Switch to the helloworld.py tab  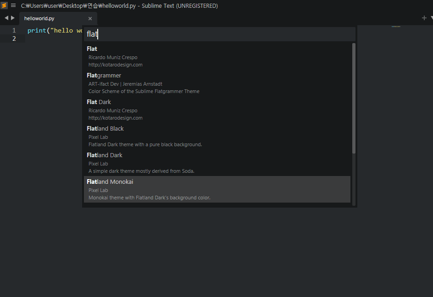(x=39, y=18)
